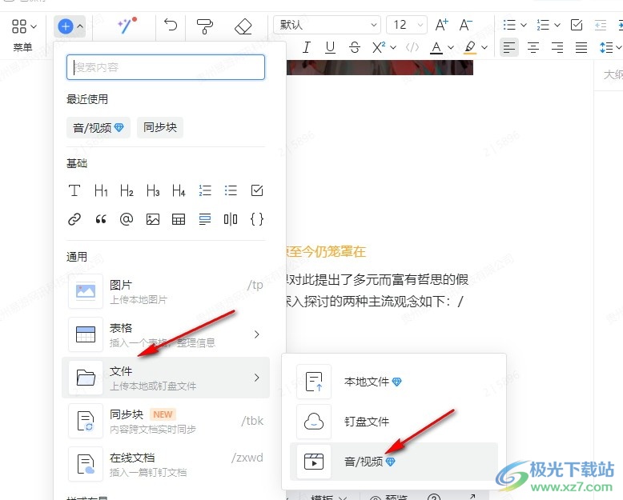
Task: Insert @ mention
Action: [x=127, y=219]
